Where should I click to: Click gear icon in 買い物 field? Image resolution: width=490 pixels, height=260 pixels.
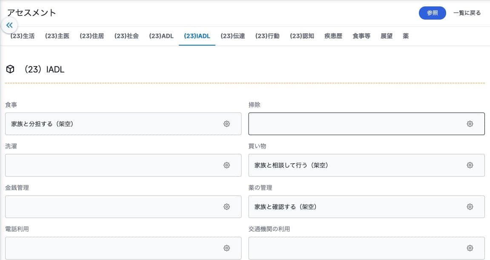pos(470,165)
